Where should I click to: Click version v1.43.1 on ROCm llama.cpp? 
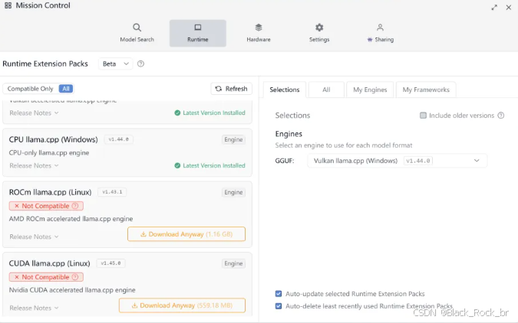(x=112, y=192)
